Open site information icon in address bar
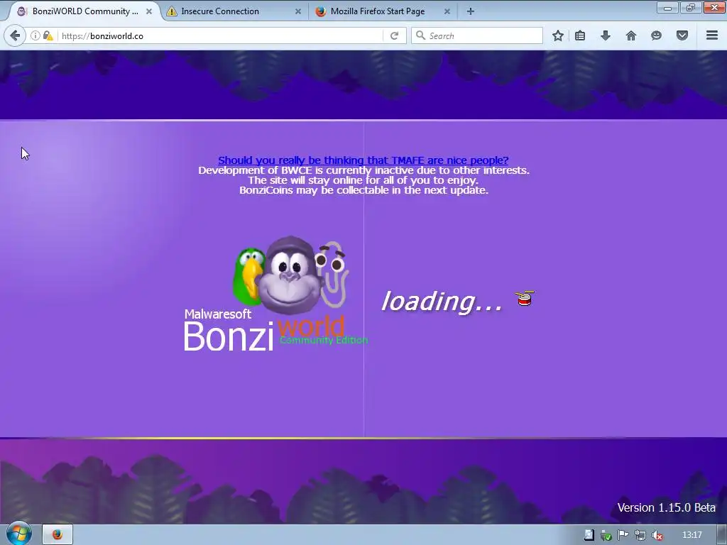This screenshot has width=727, height=545. (x=35, y=35)
